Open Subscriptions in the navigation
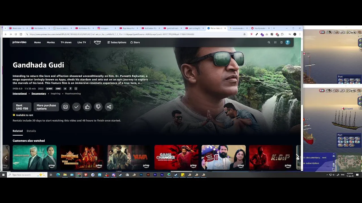362x203 pixels. pyautogui.click(x=117, y=42)
